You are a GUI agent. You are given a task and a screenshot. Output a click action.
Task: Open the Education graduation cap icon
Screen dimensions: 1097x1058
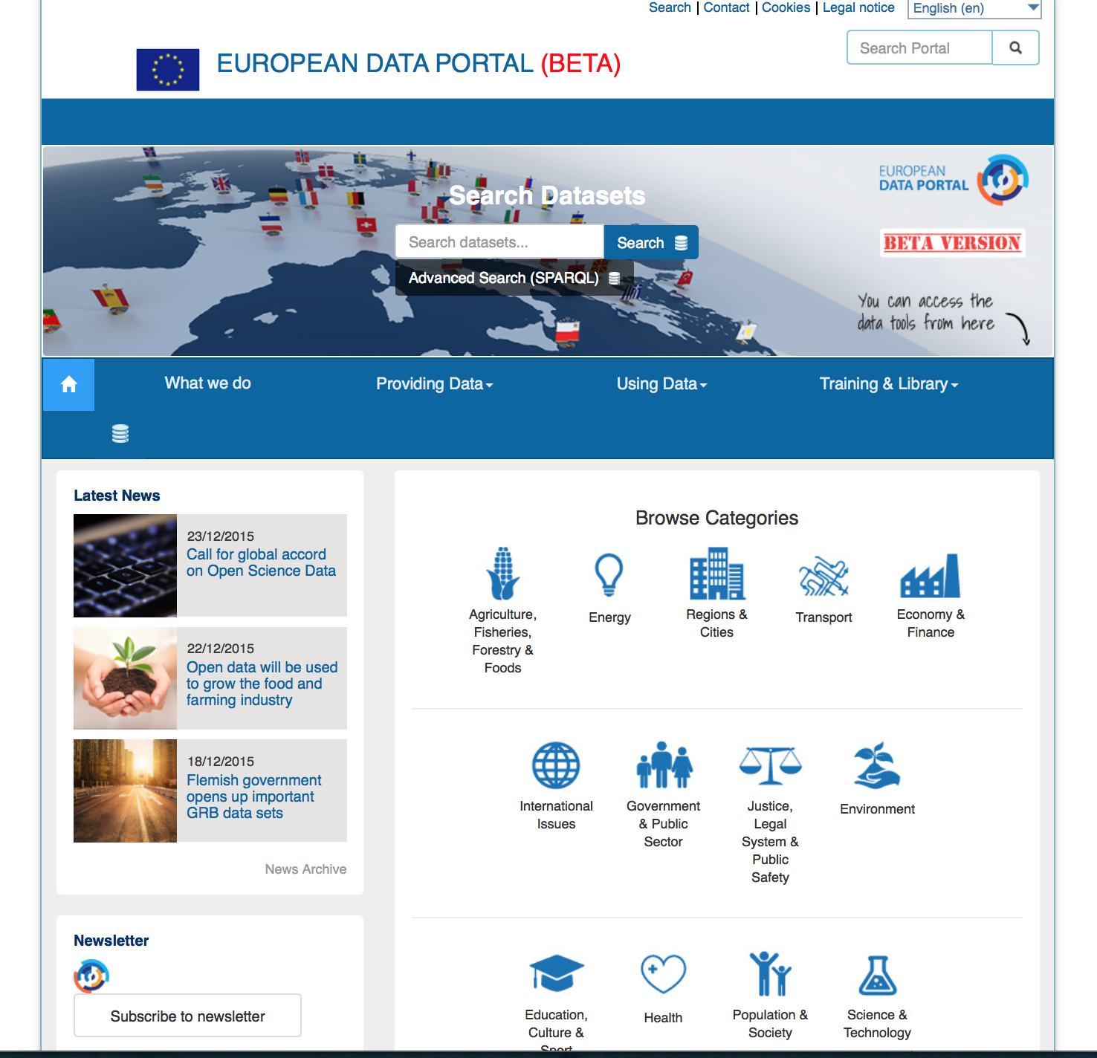click(557, 973)
